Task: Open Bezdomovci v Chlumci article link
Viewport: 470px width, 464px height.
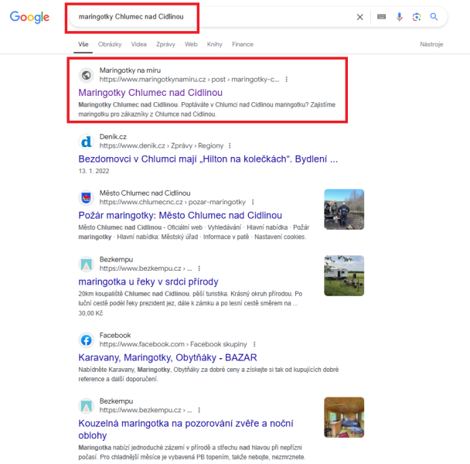Action: 208,159
